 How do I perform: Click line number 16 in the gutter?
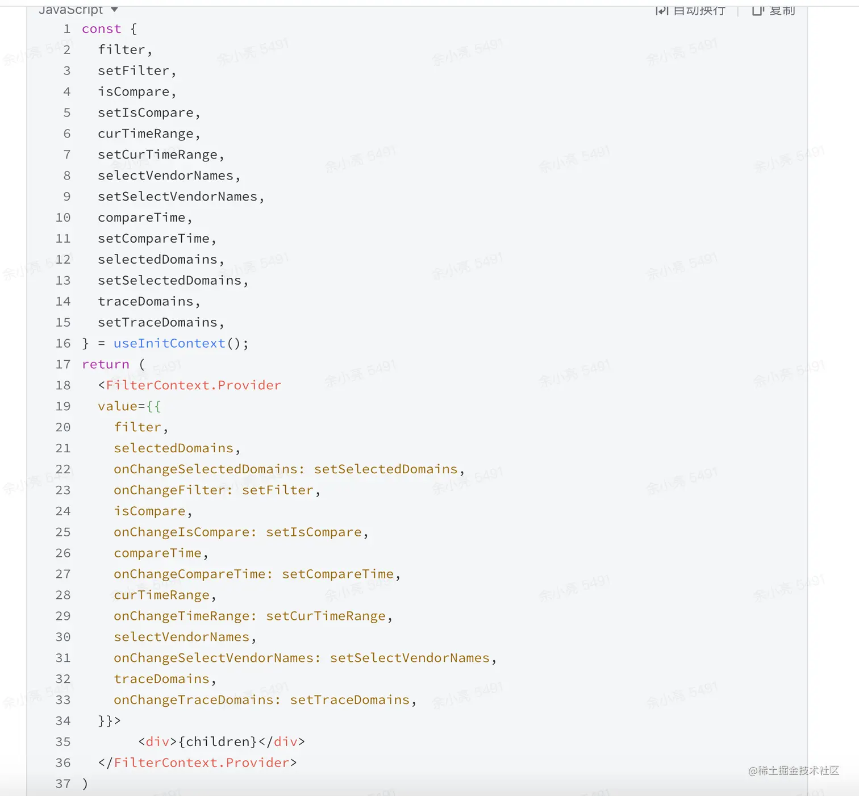(x=63, y=344)
